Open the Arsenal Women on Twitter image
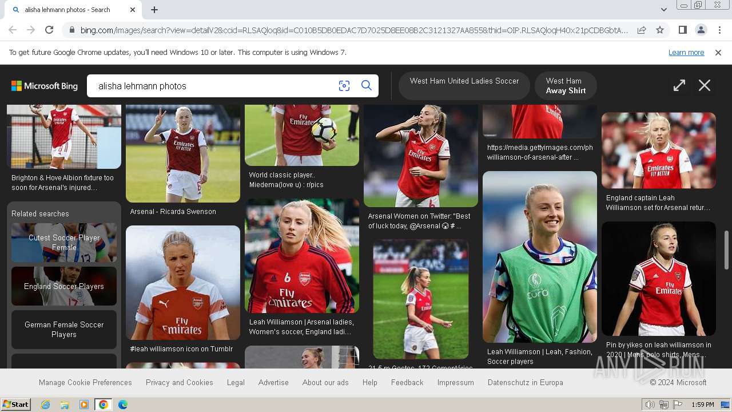732x412 pixels. 421,156
